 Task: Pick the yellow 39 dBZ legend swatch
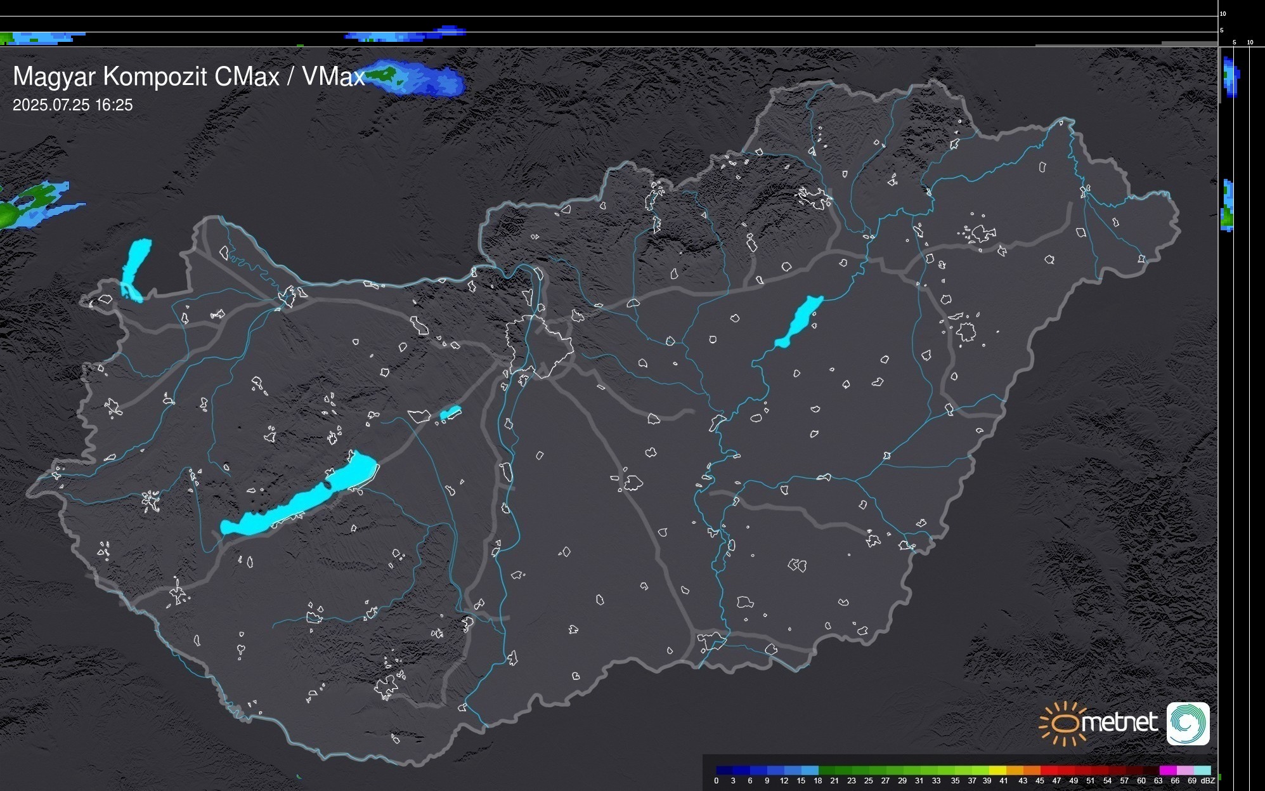click(997, 770)
